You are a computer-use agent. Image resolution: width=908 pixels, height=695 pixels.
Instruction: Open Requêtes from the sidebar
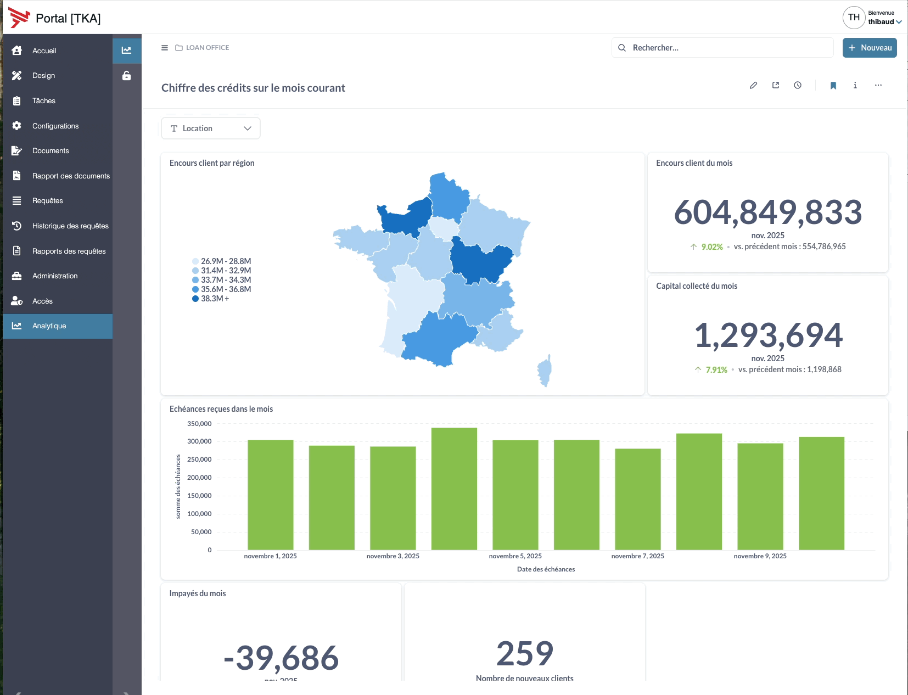47,200
